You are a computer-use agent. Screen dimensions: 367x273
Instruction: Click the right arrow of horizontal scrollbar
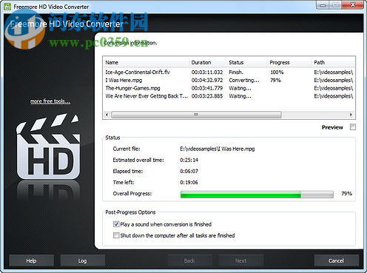tap(351, 115)
